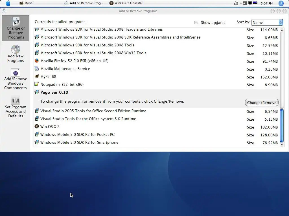
Task: Click scrollbar up arrow in program list
Action: click(x=282, y=30)
